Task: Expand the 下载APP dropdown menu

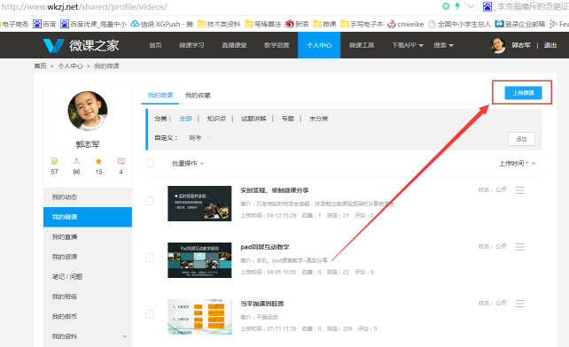Action: click(x=408, y=45)
